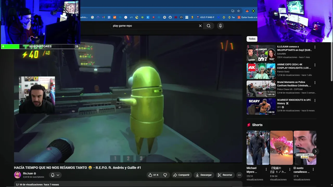This screenshot has height=187, width=333.
Task: Open options menu for Brutal Moments as Police video
Action: [315, 83]
